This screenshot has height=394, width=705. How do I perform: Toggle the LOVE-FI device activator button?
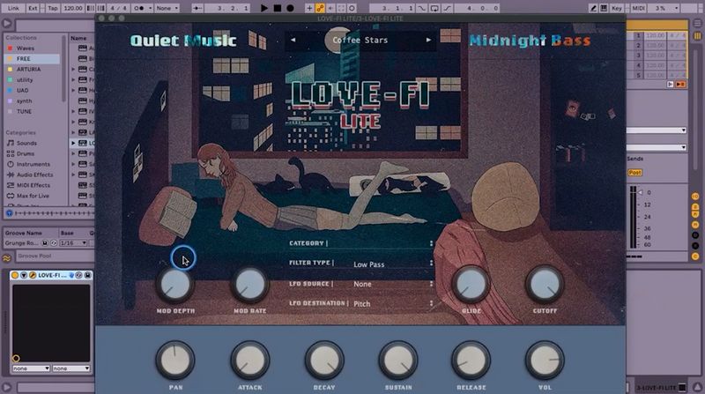(x=15, y=275)
